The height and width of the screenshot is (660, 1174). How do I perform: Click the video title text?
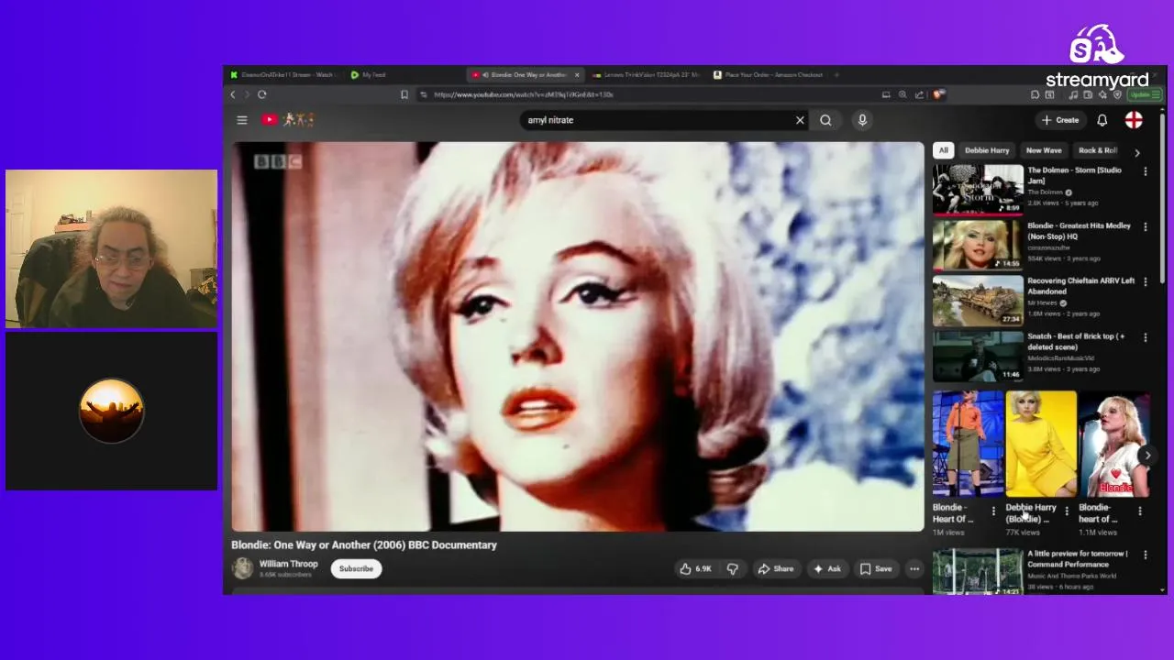(364, 544)
